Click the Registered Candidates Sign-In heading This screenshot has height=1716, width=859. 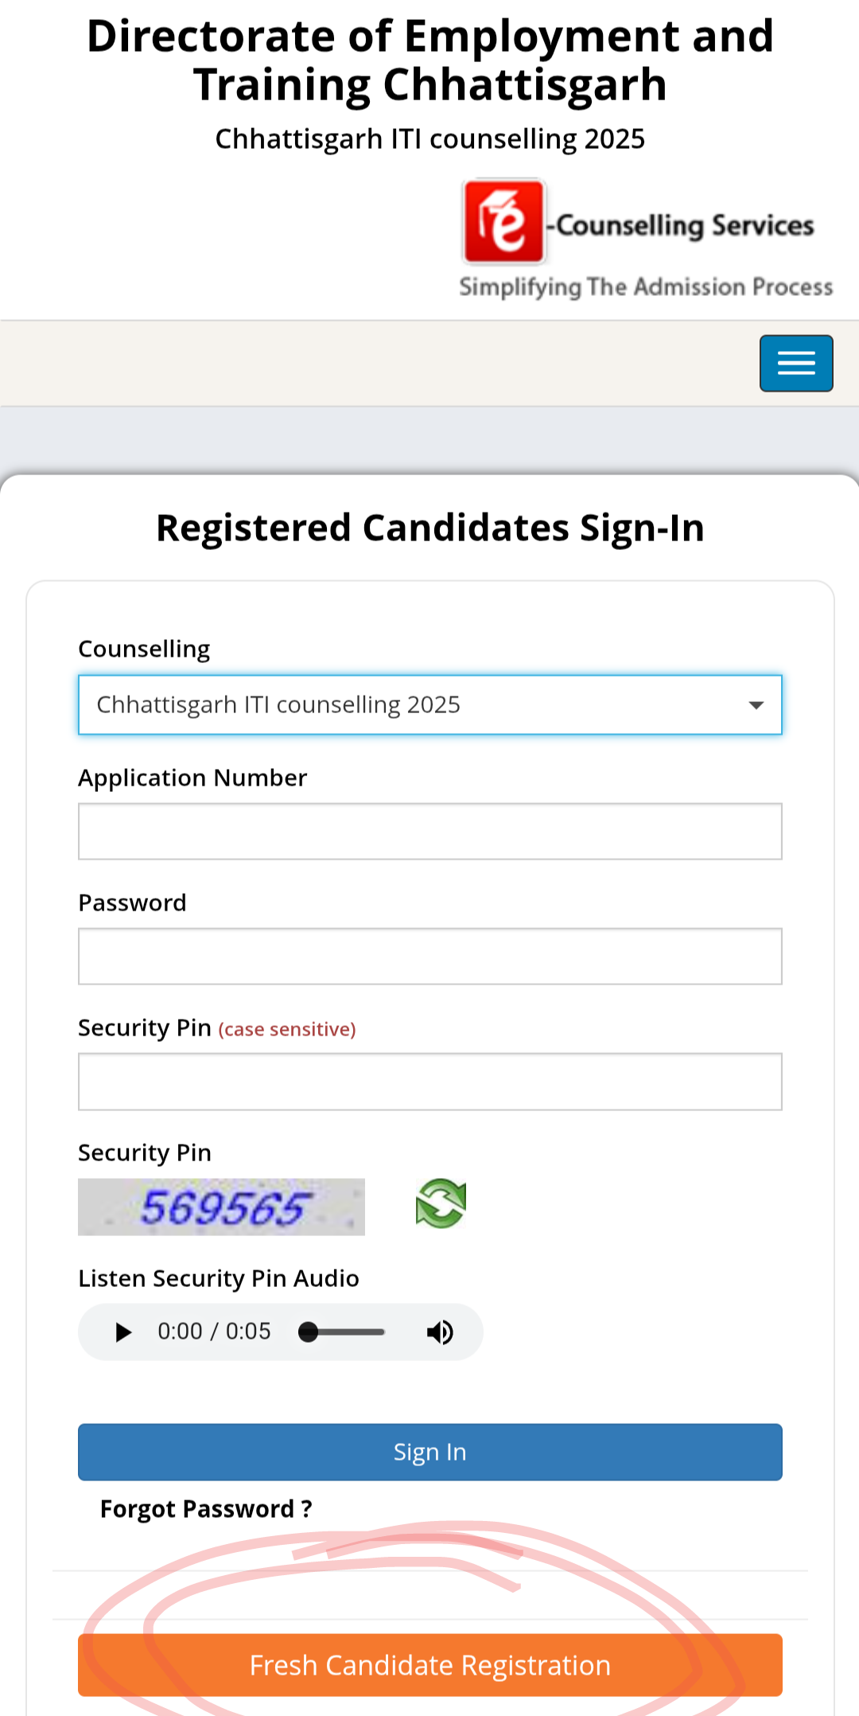pyautogui.click(x=430, y=528)
